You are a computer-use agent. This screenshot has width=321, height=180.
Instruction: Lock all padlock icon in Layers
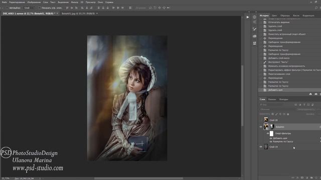[288, 114]
